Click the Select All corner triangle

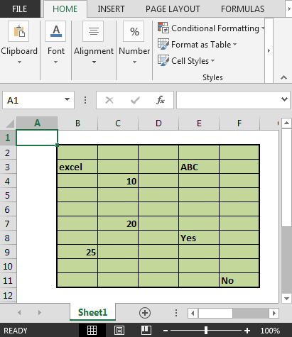click(x=10, y=123)
